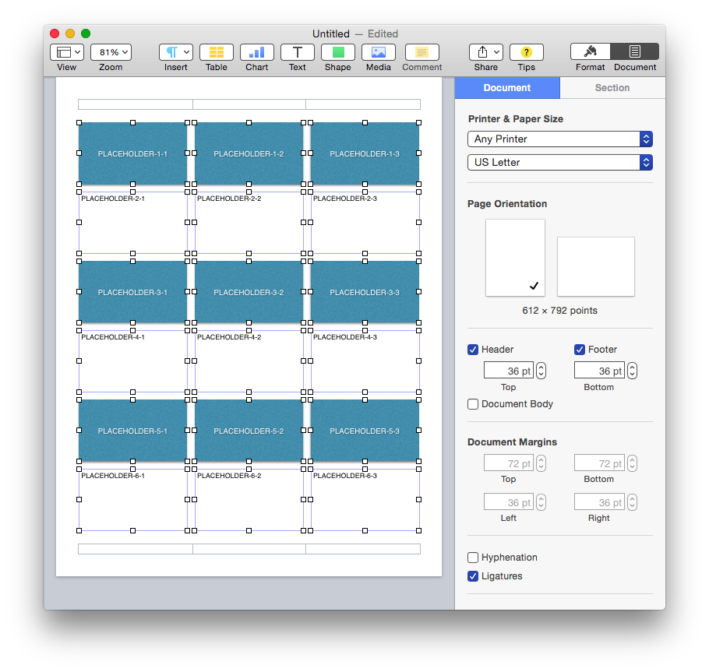Enable the Document Body checkbox
This screenshot has height=672, width=709.
[472, 403]
